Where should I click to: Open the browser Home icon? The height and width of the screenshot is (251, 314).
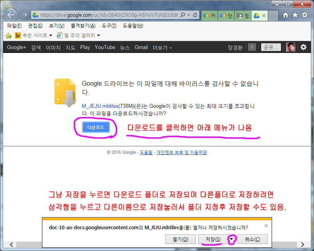[x=286, y=15]
